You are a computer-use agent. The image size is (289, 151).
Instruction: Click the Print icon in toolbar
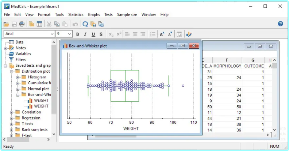point(22,24)
